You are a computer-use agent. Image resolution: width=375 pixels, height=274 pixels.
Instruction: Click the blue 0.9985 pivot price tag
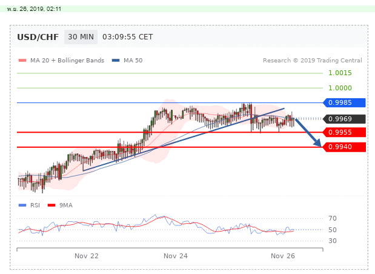[x=344, y=102]
